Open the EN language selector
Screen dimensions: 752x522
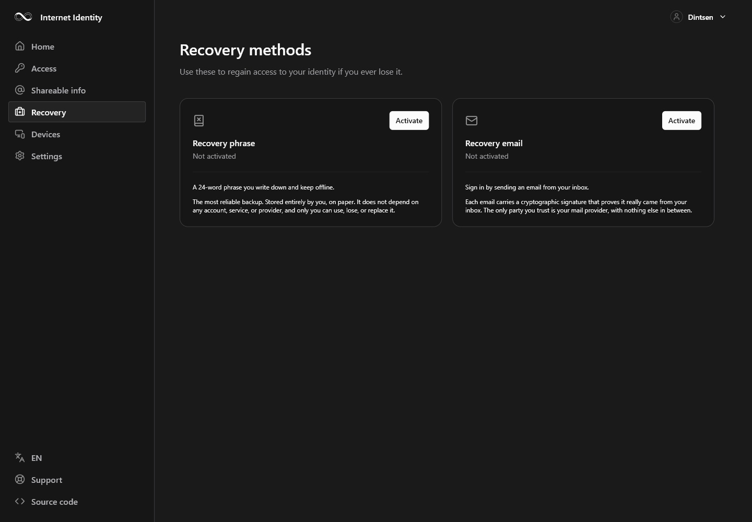(77, 458)
